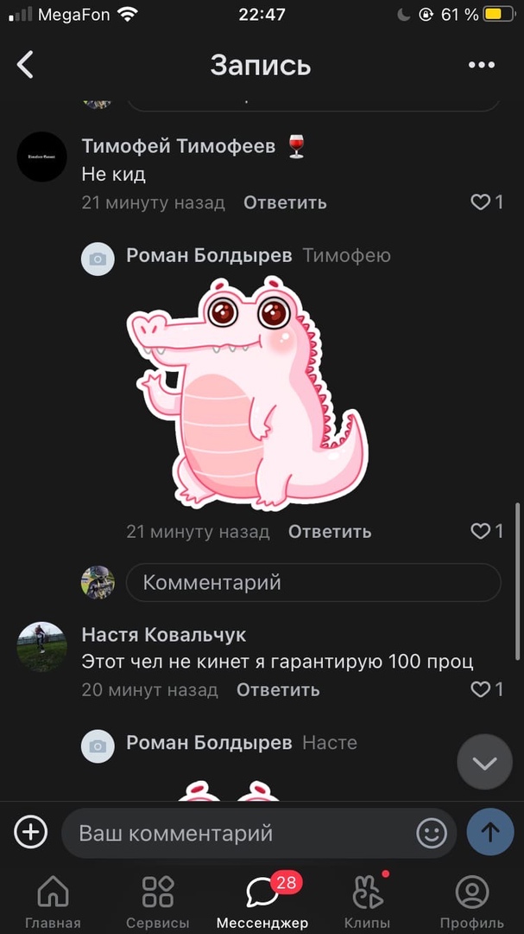Image resolution: width=524 pixels, height=934 pixels.
Task: Open Мессенджер with 28 unread
Action: [x=262, y=901]
